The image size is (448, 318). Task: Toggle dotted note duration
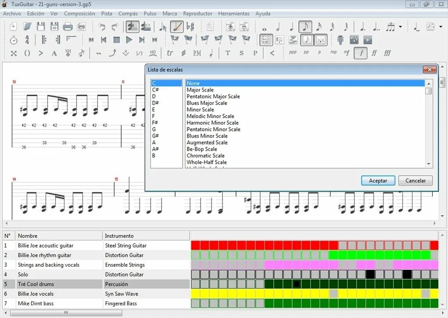[363, 27]
